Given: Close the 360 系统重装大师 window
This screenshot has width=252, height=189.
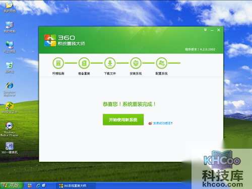Looking at the screenshot, I should 219,30.
